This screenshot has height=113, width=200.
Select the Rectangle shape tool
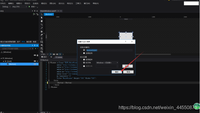pos(42,42)
